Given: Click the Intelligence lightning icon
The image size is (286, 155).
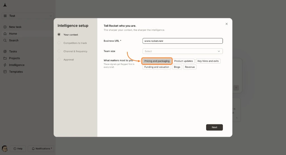Looking at the screenshot, I should click(x=5, y=65).
